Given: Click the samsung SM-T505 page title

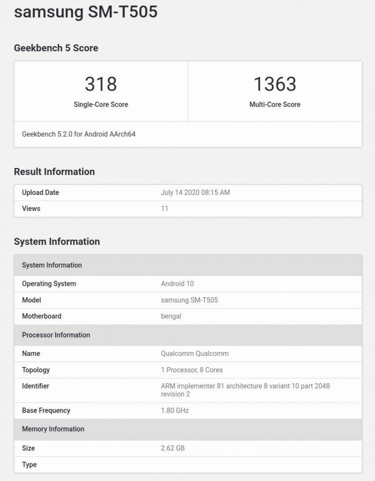Looking at the screenshot, I should coord(86,12).
